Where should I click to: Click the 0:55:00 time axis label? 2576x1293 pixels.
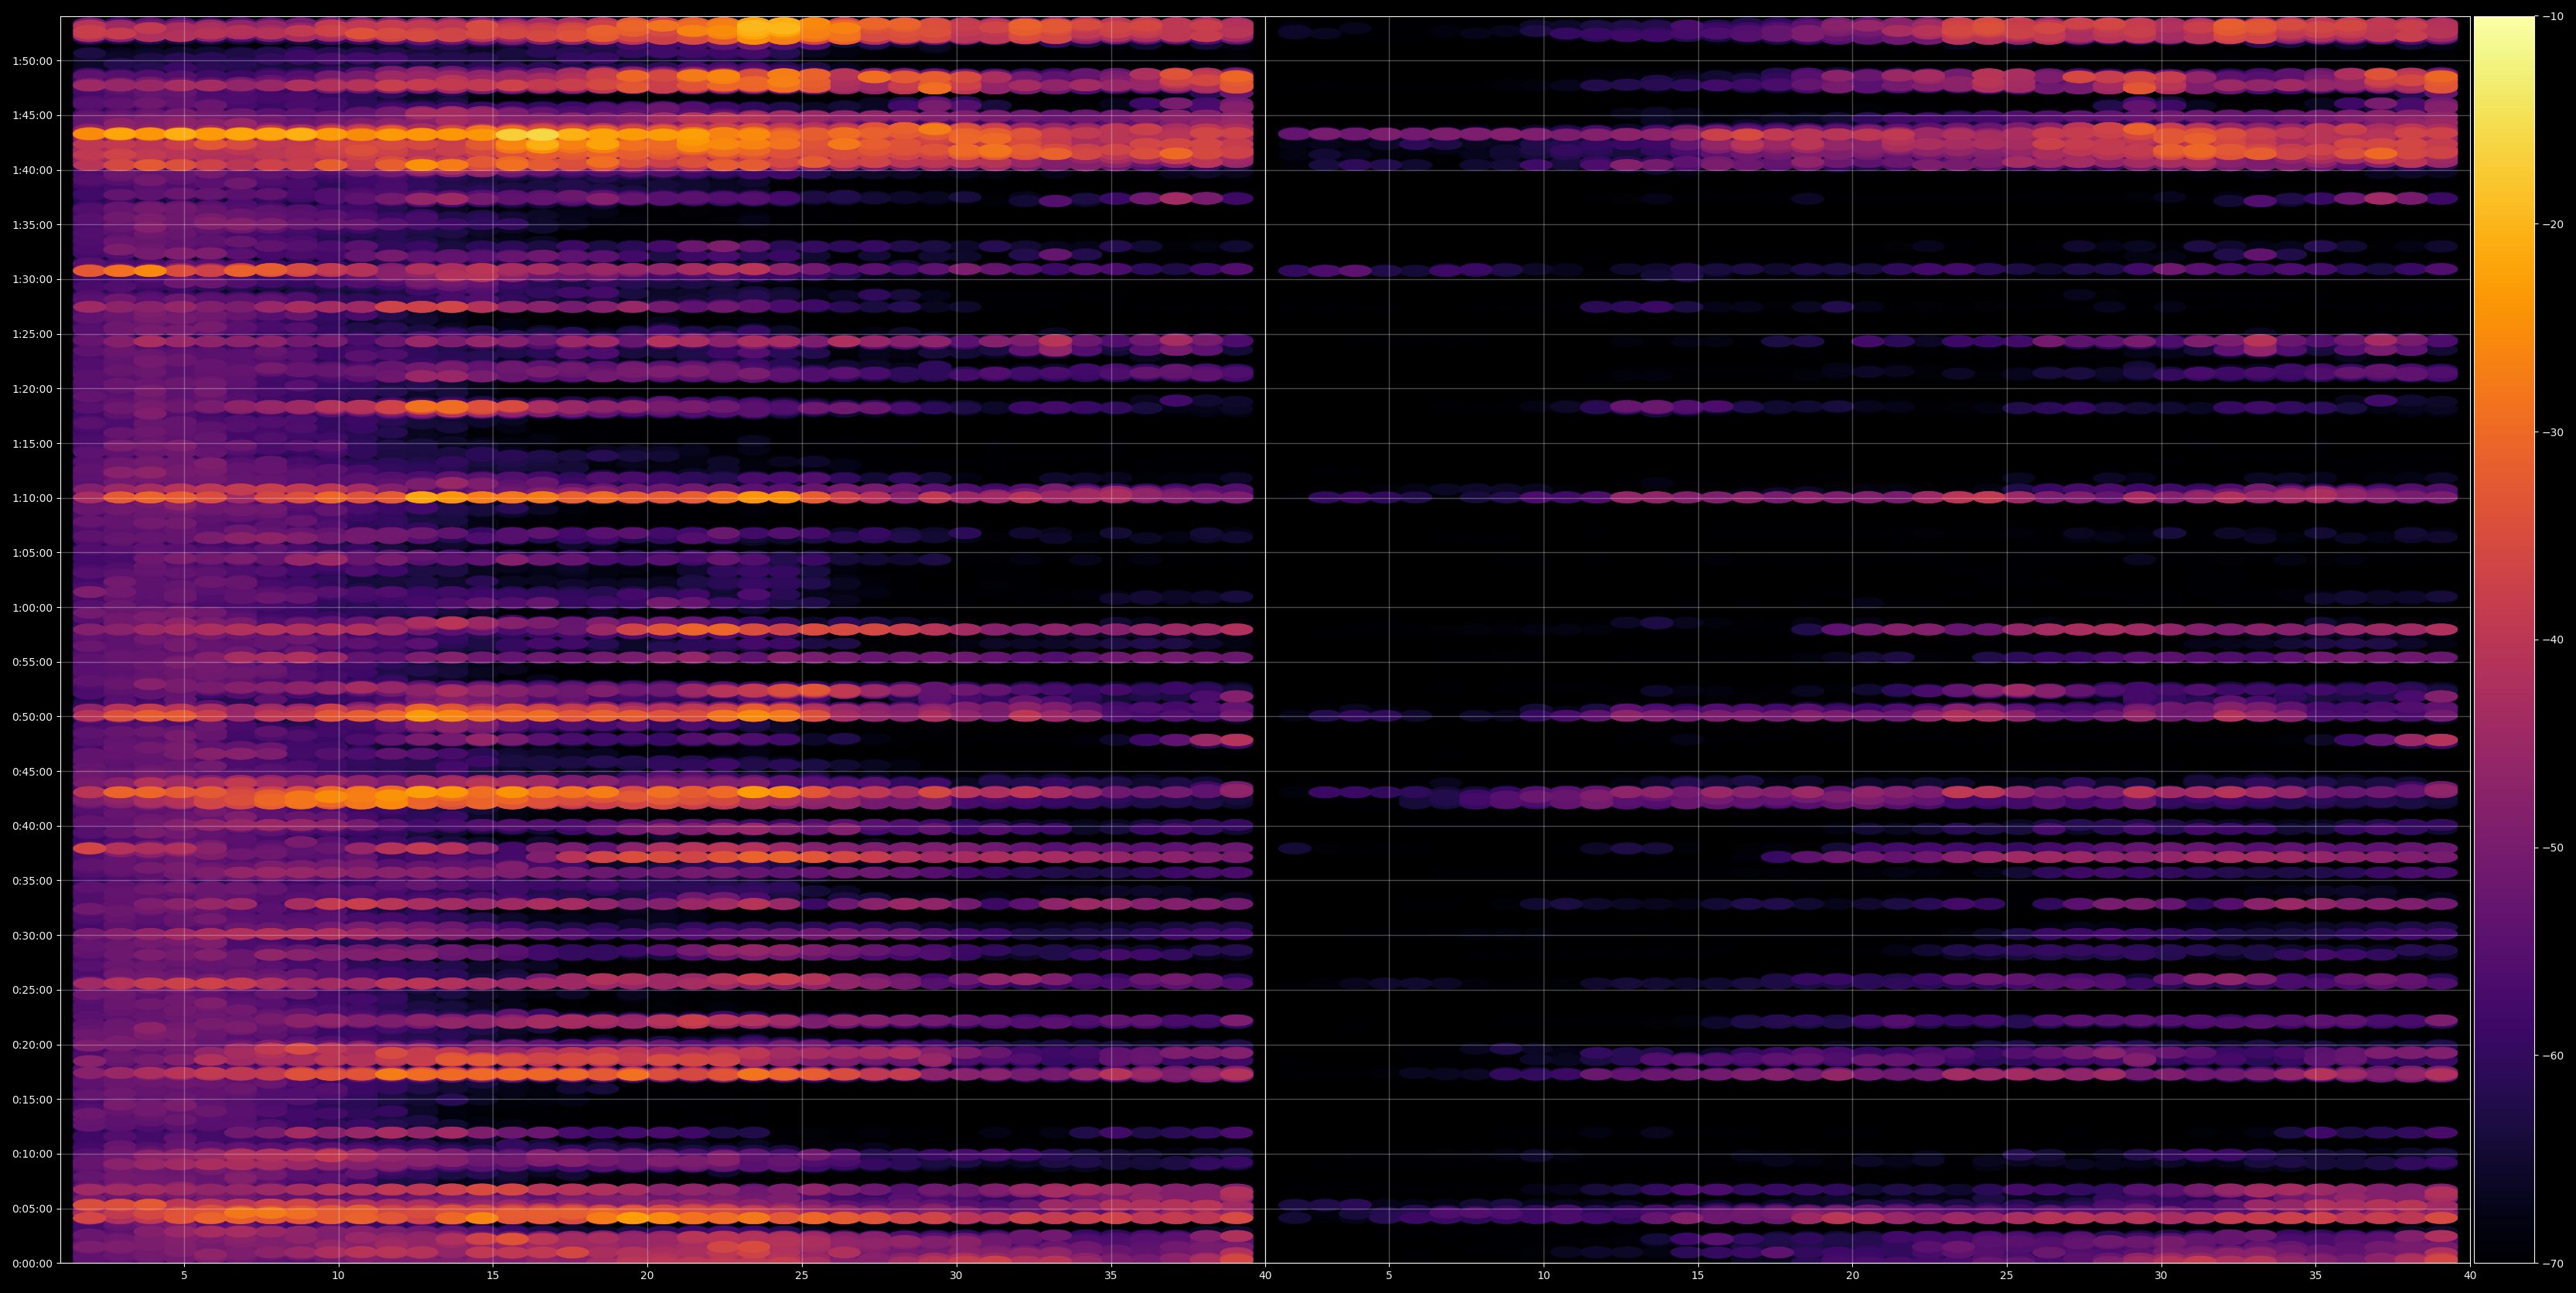point(32,662)
